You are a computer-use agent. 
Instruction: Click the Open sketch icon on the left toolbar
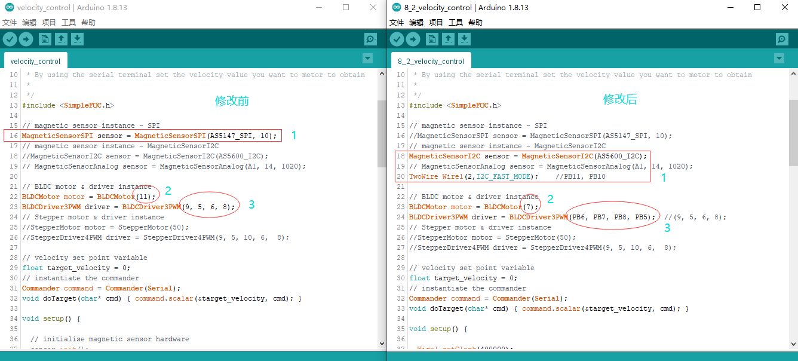click(x=62, y=38)
